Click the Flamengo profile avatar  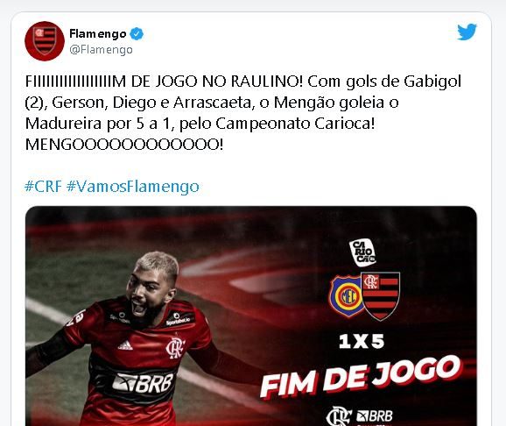tap(45, 41)
